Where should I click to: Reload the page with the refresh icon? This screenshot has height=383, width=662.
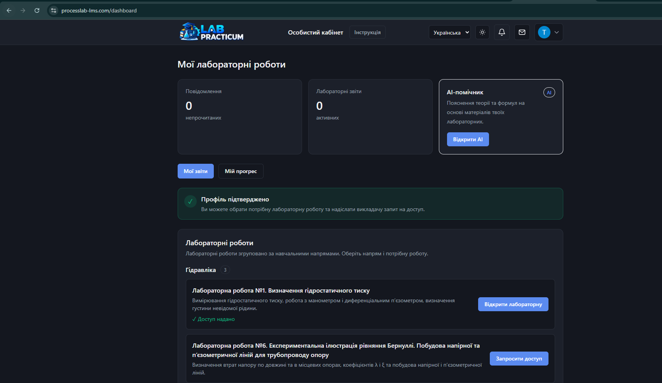37,10
